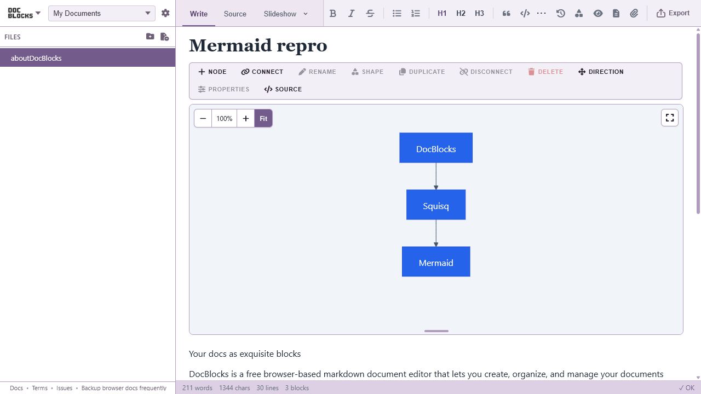The height and width of the screenshot is (394, 701).
Task: Apply strikethrough formatting
Action: click(x=370, y=13)
